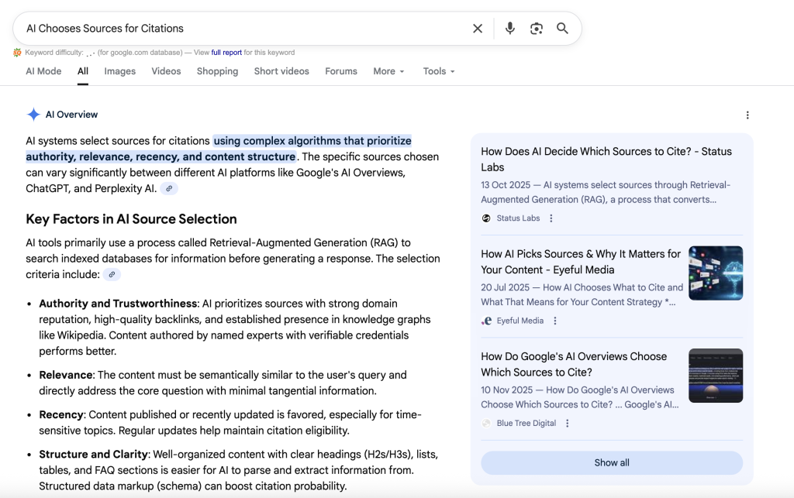The image size is (794, 498).
Task: Start voice search with the microphone icon
Action: (510, 29)
